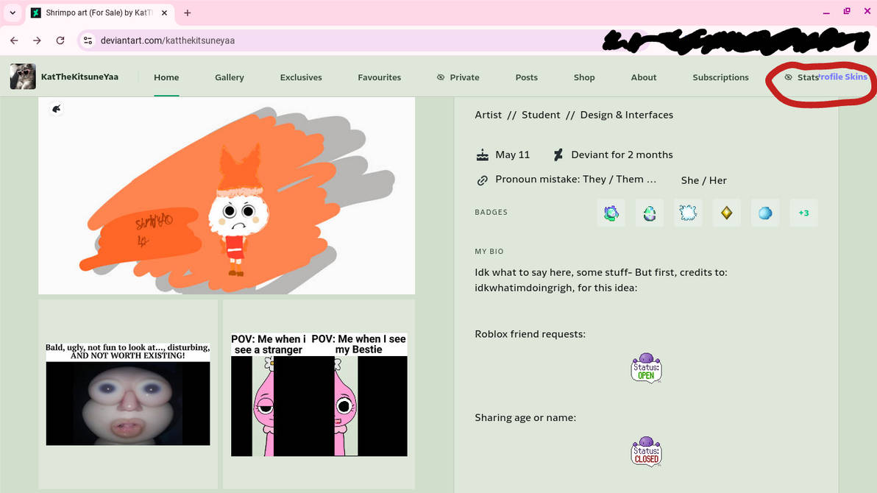This screenshot has height=493, width=877.
Task: Open the About tab
Action: coord(644,77)
